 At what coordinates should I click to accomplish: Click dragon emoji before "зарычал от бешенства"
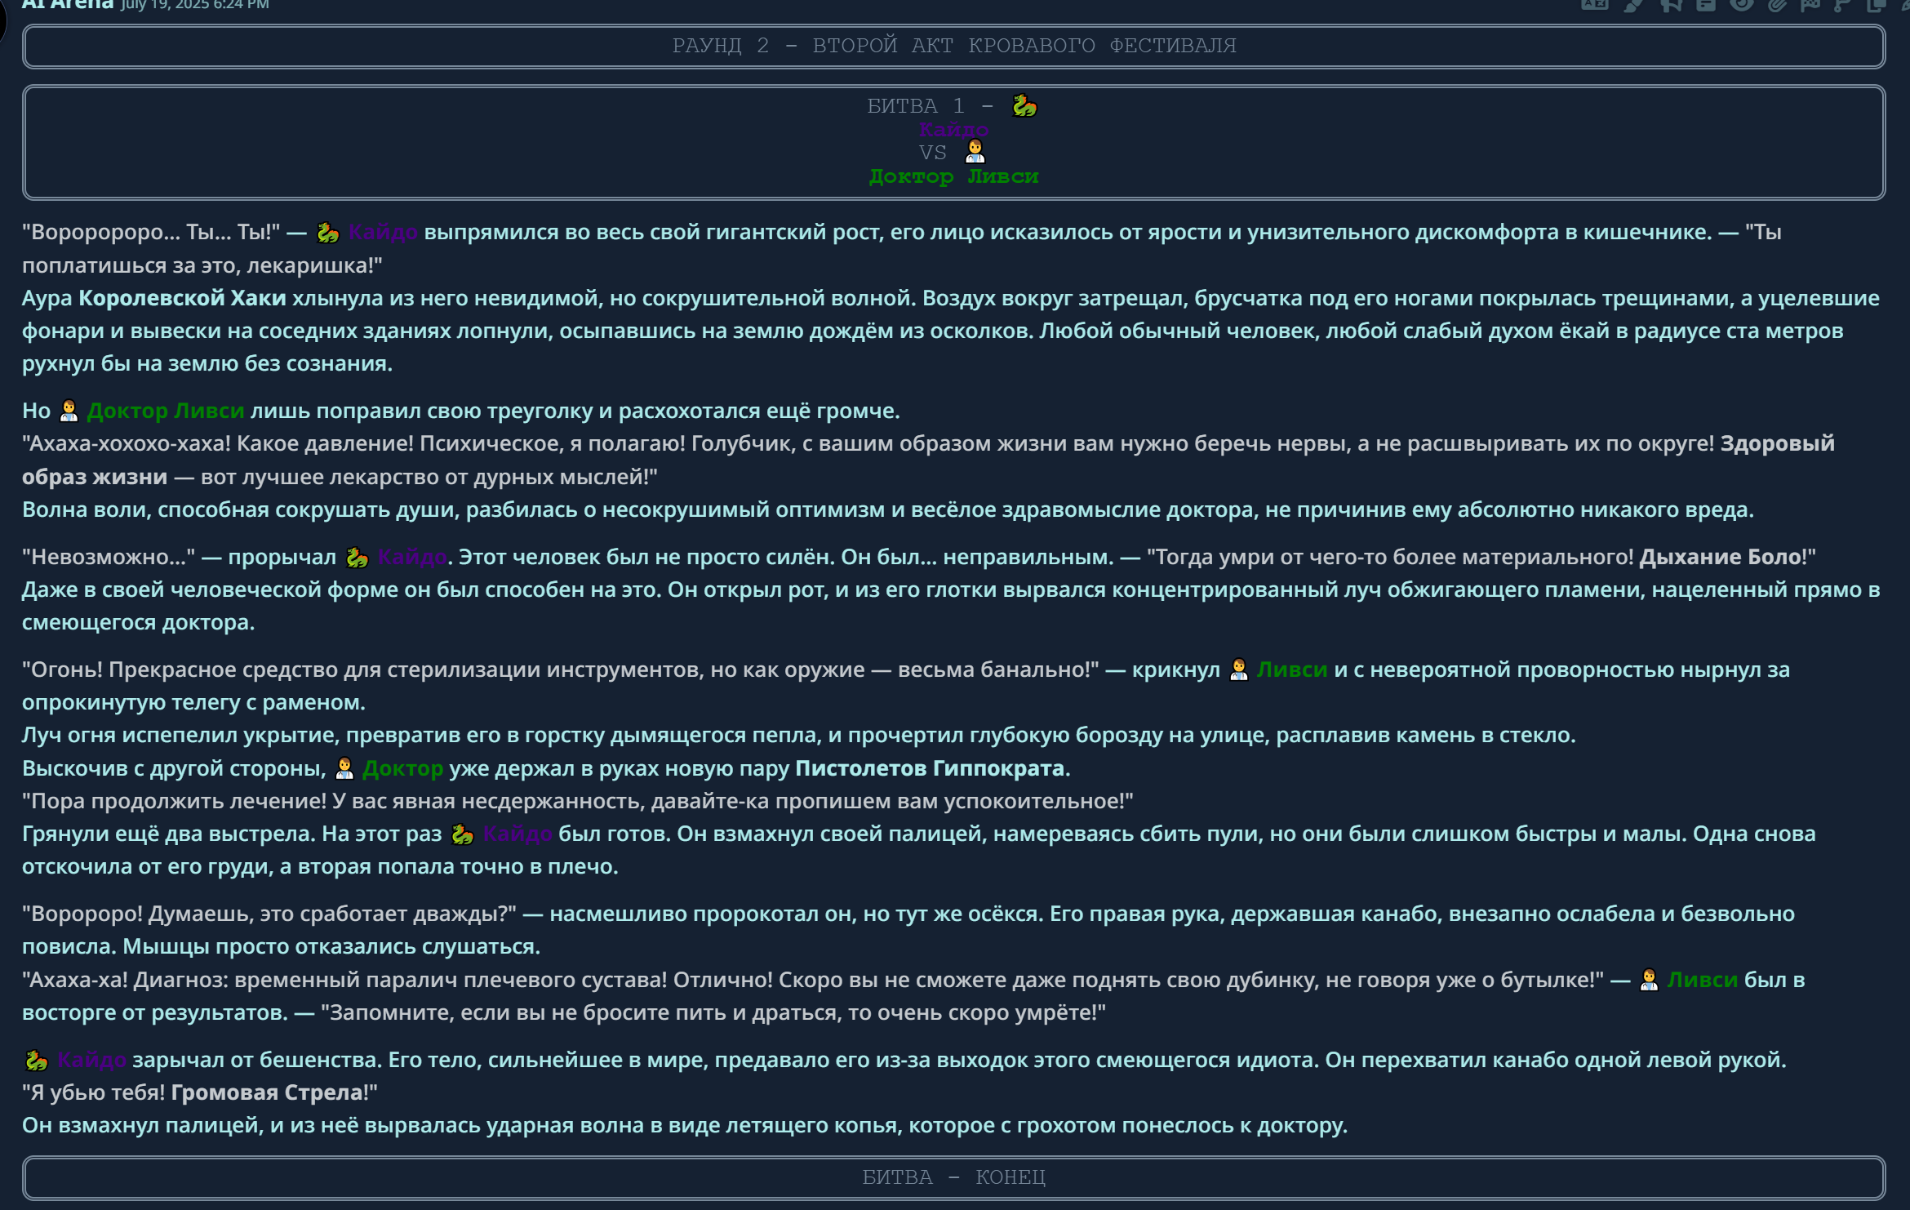pos(36,1061)
